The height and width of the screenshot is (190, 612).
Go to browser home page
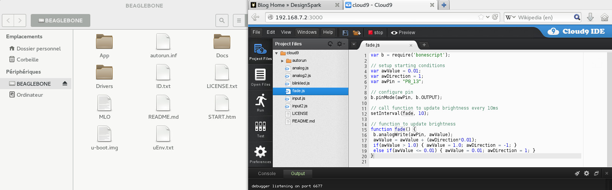604,17
